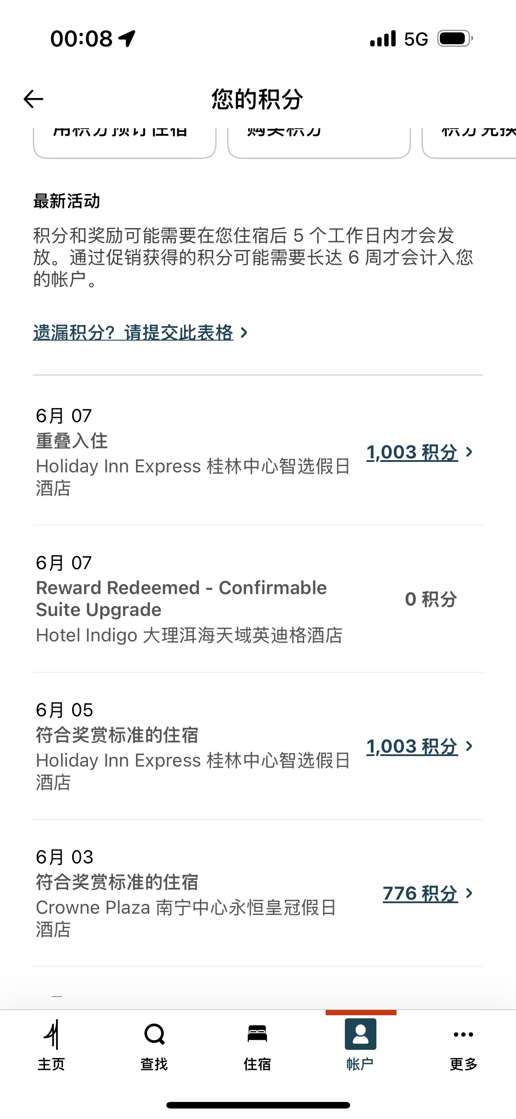516x1119 pixels.
Task: Tap the 用积分预订住宿 card
Action: [125, 142]
